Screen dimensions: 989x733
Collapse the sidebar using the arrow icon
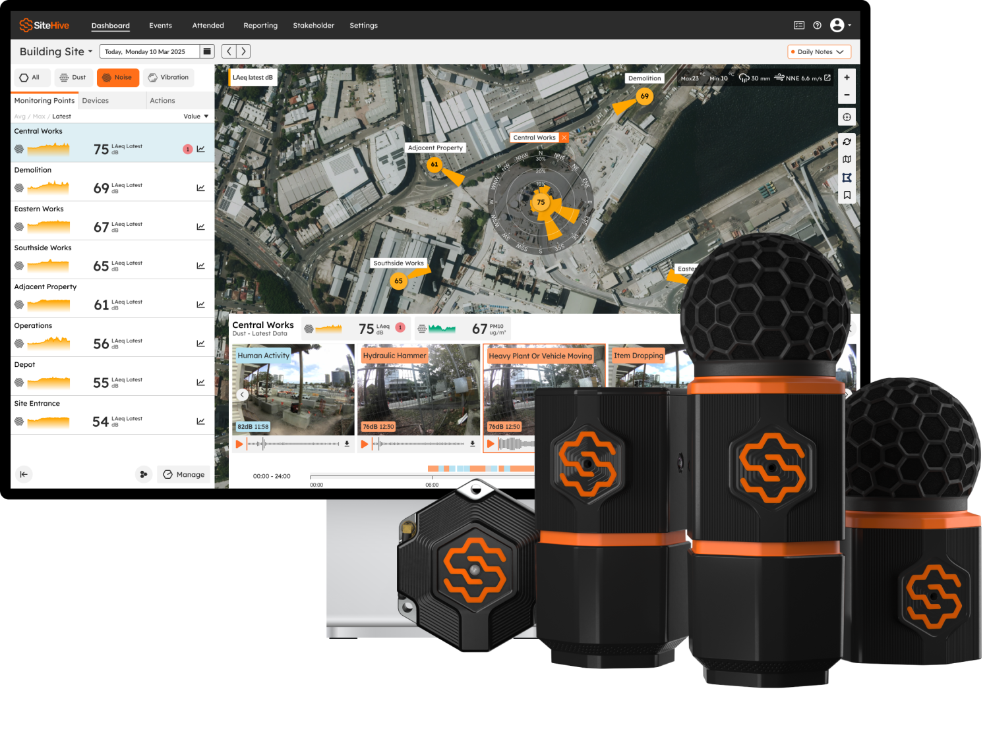click(x=24, y=474)
